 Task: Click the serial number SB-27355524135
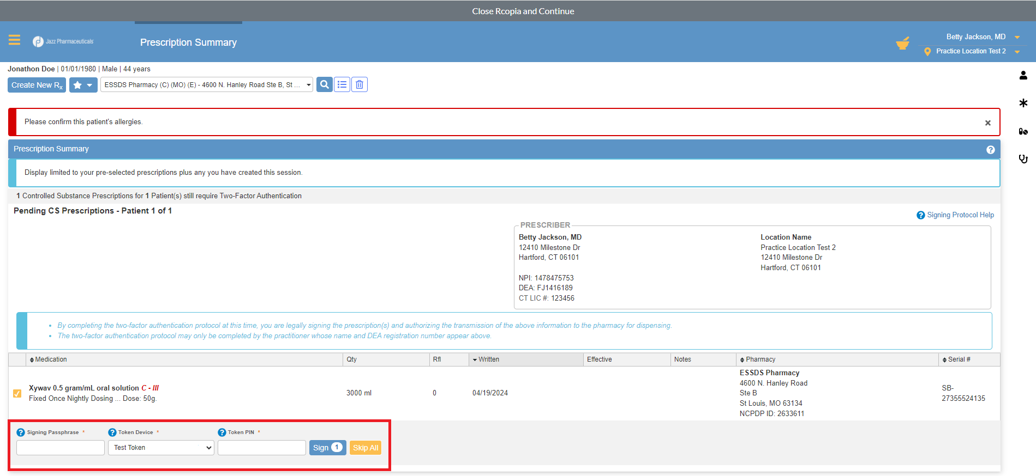963,393
